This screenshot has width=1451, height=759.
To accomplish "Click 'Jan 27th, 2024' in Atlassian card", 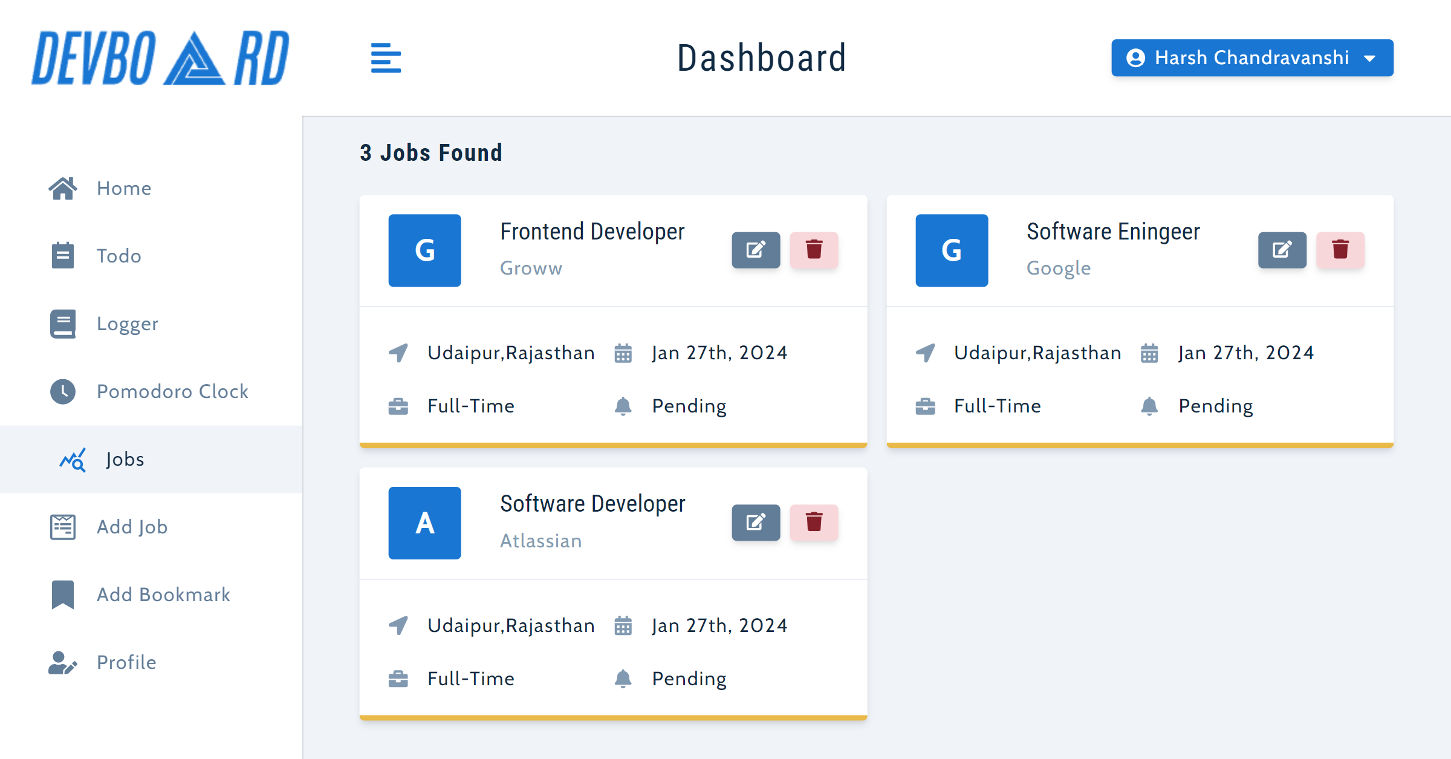I will tap(719, 625).
